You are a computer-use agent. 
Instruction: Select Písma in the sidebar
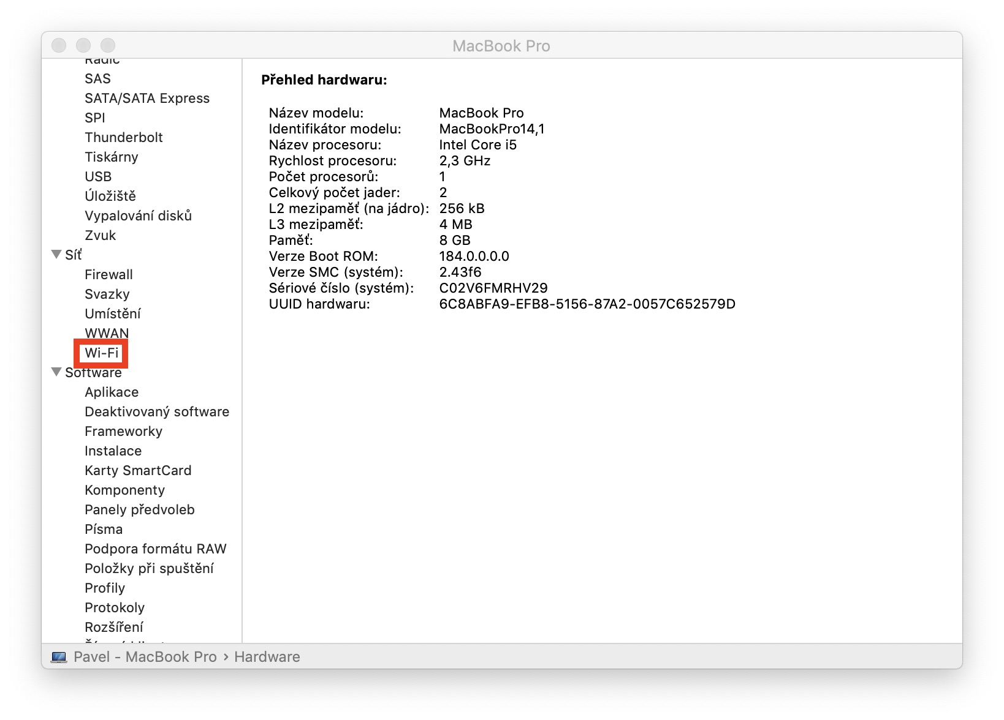[104, 529]
